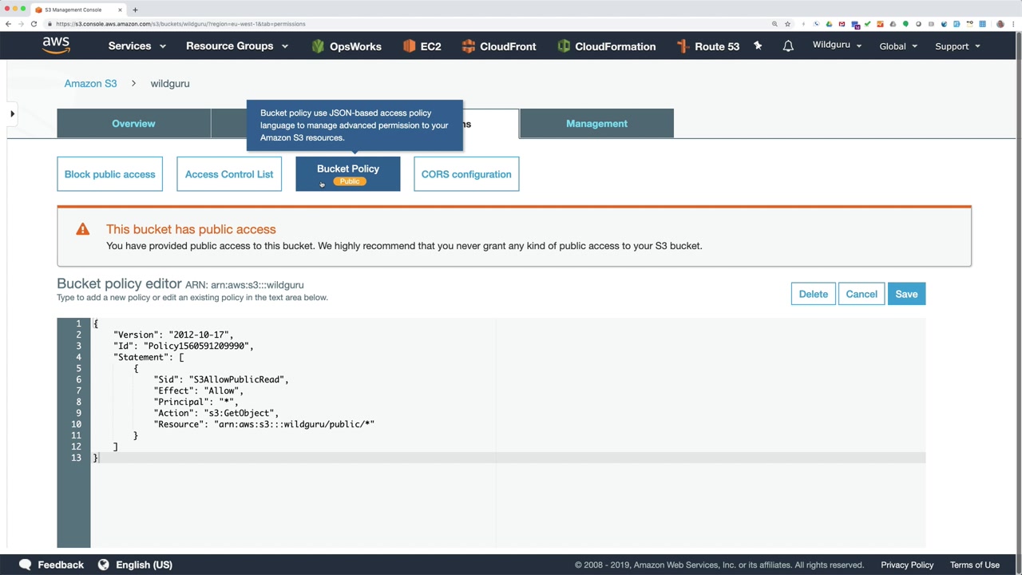This screenshot has height=575, width=1022.
Task: Switch to the Overview tab
Action: pyautogui.click(x=133, y=124)
